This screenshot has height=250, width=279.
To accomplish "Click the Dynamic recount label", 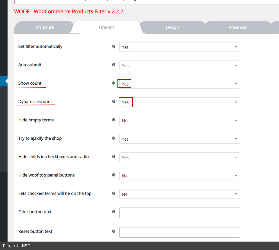I will tap(35, 102).
